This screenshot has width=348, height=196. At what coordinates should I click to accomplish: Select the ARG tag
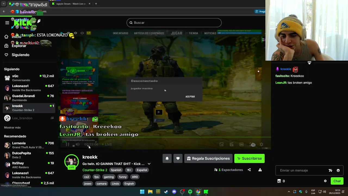[135, 177]
